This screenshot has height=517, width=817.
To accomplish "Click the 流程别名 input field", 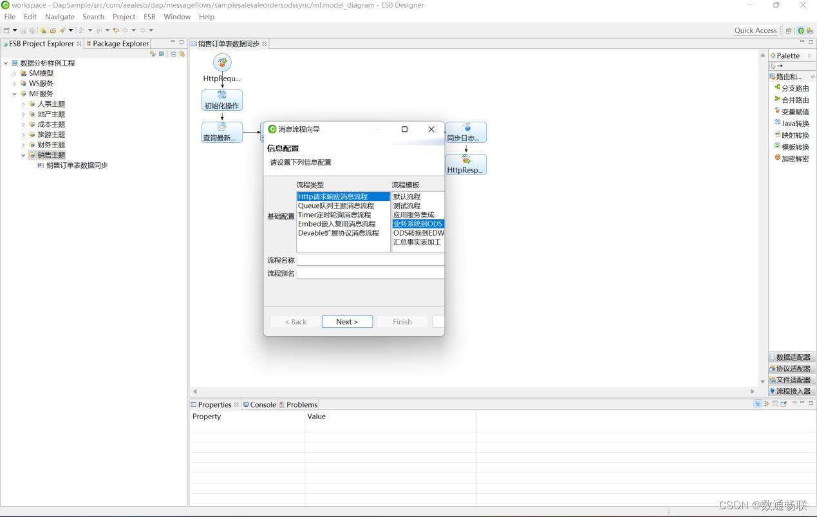I will [370, 273].
